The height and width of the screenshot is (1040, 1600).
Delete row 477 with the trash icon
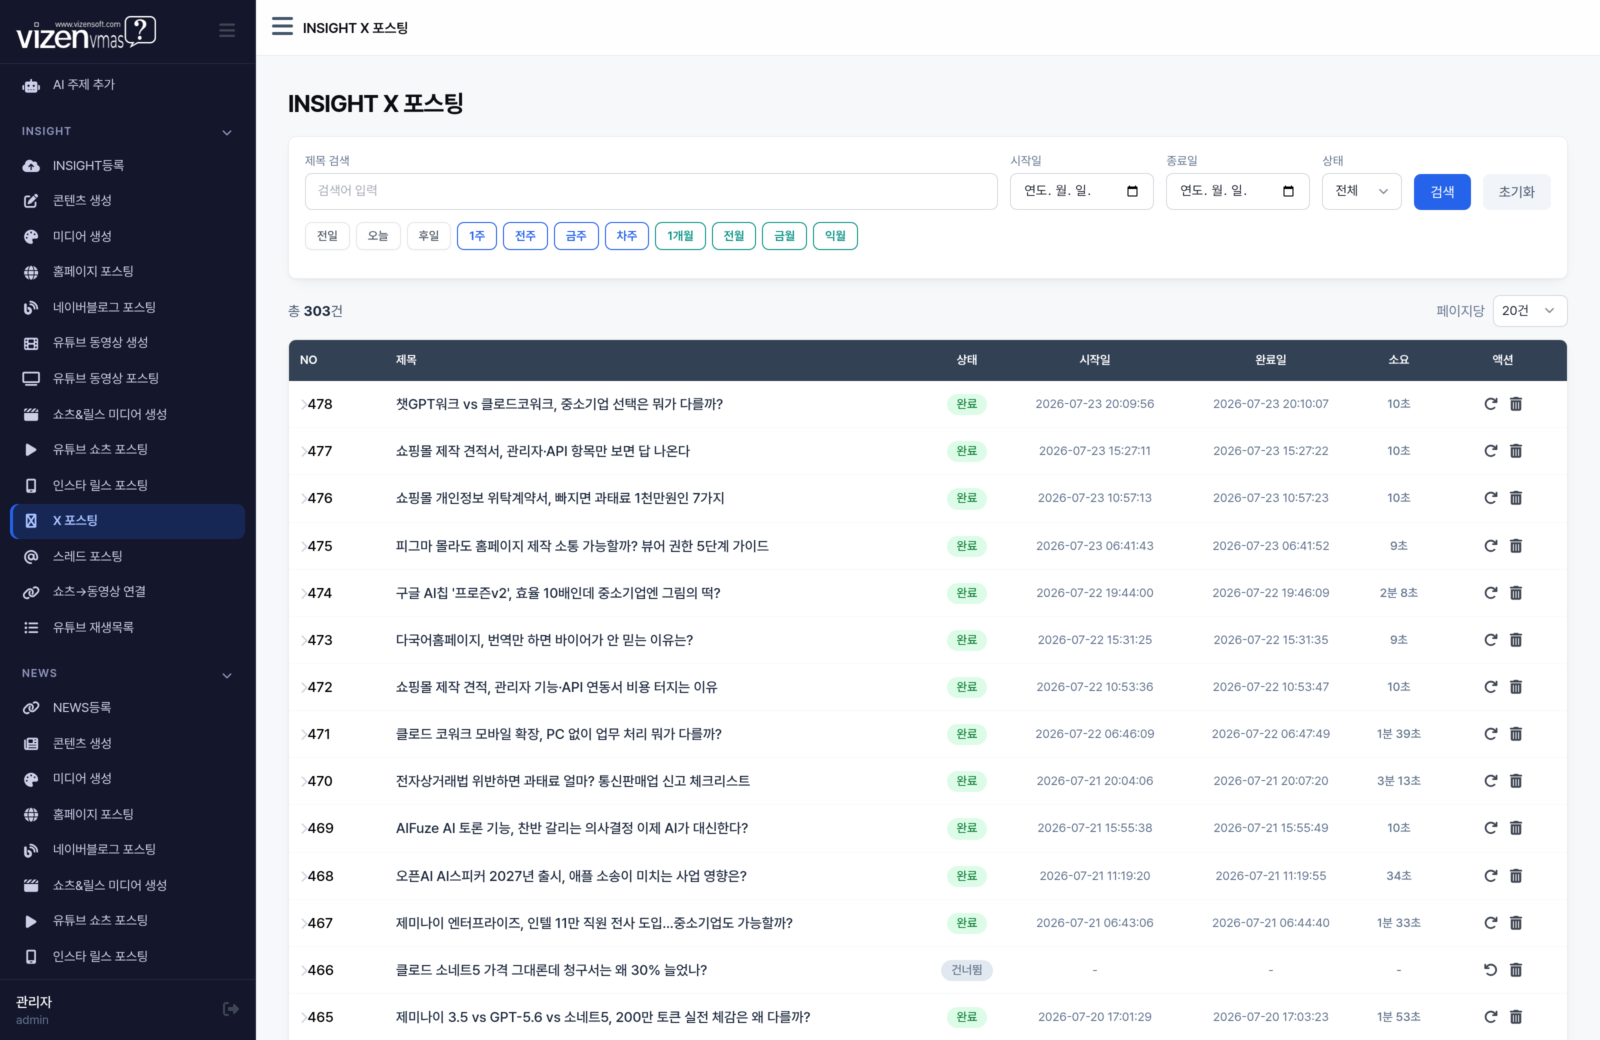tap(1515, 450)
